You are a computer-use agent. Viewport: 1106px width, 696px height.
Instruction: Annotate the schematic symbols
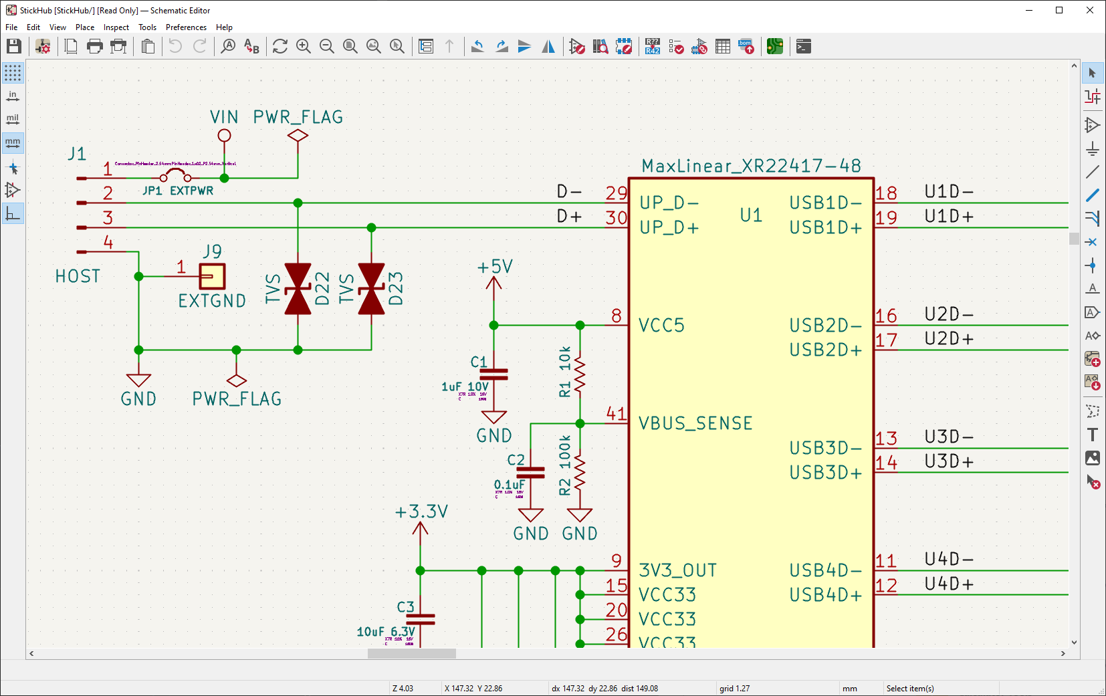click(x=652, y=46)
